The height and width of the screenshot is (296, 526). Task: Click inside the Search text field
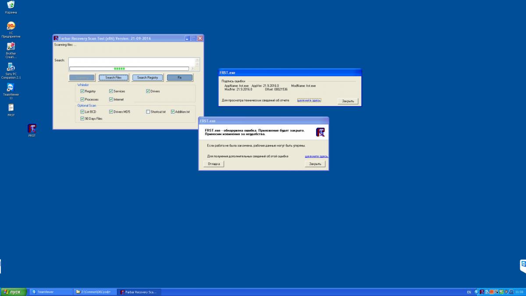(131, 61)
